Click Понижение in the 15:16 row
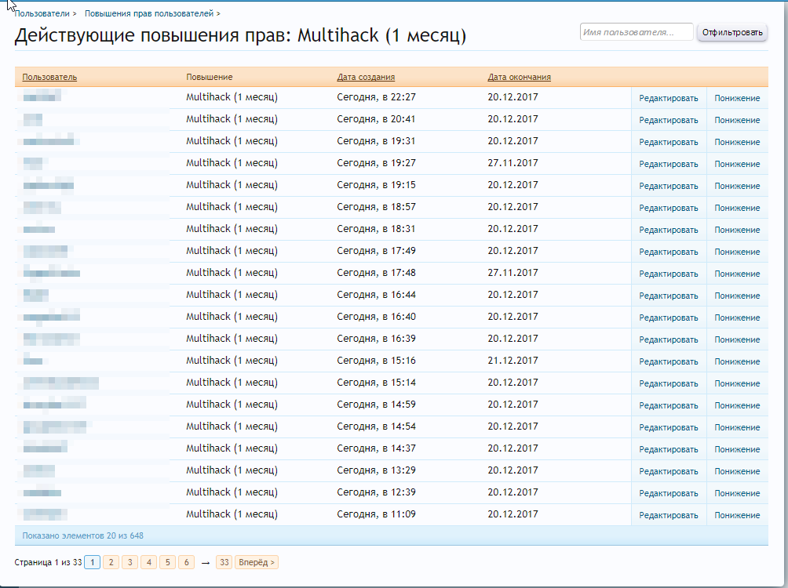 737,361
